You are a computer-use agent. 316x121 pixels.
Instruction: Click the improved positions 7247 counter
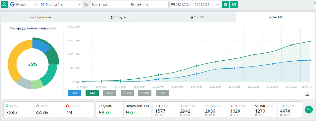[19, 109]
